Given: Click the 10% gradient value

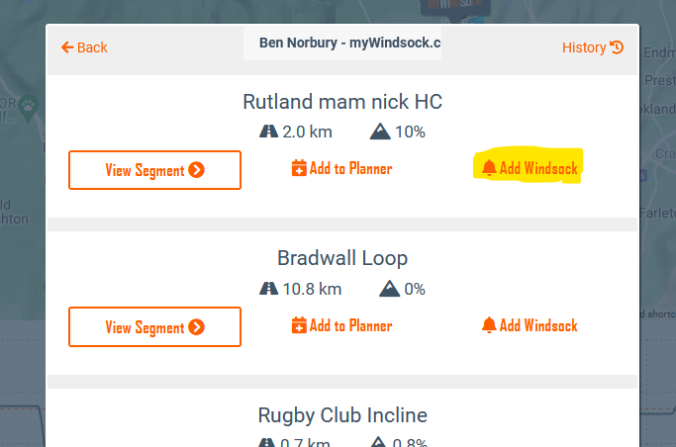Looking at the screenshot, I should click(409, 132).
